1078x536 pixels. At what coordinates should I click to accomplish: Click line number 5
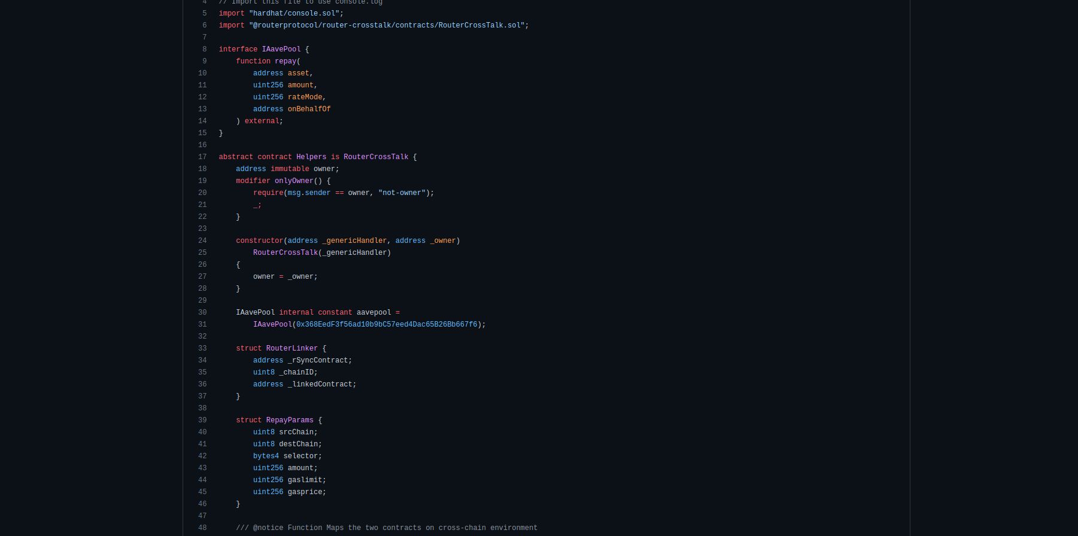tap(204, 13)
